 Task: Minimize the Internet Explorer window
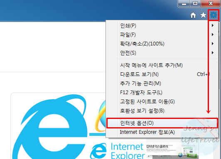click(x=184, y=3)
